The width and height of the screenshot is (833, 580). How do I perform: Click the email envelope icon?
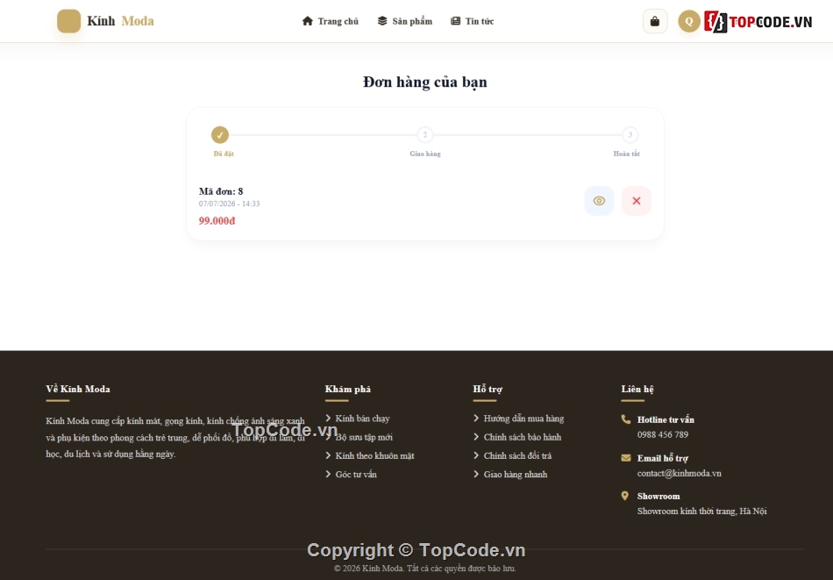pyautogui.click(x=626, y=458)
